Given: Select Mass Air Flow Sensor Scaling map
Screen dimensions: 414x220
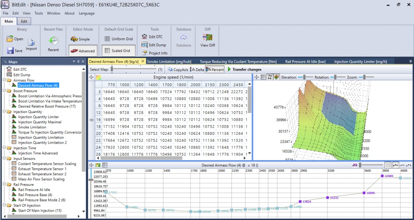Looking at the screenshot, I should point(41,179).
